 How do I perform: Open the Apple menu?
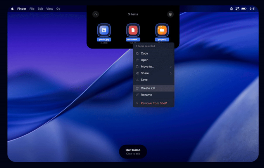12,9
